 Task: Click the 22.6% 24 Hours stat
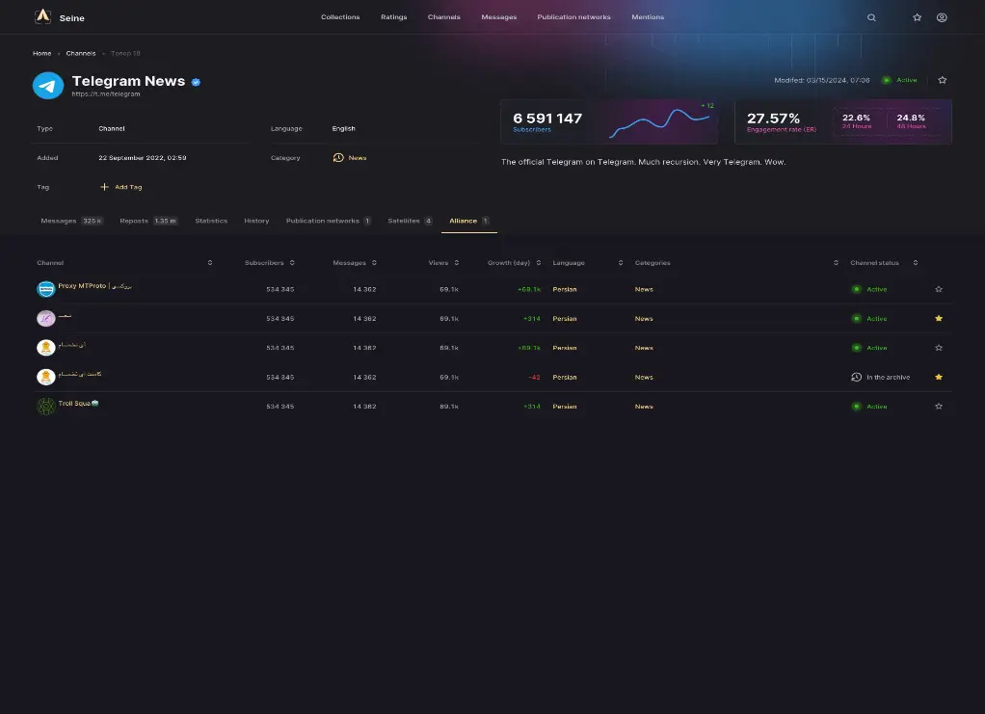(x=856, y=120)
